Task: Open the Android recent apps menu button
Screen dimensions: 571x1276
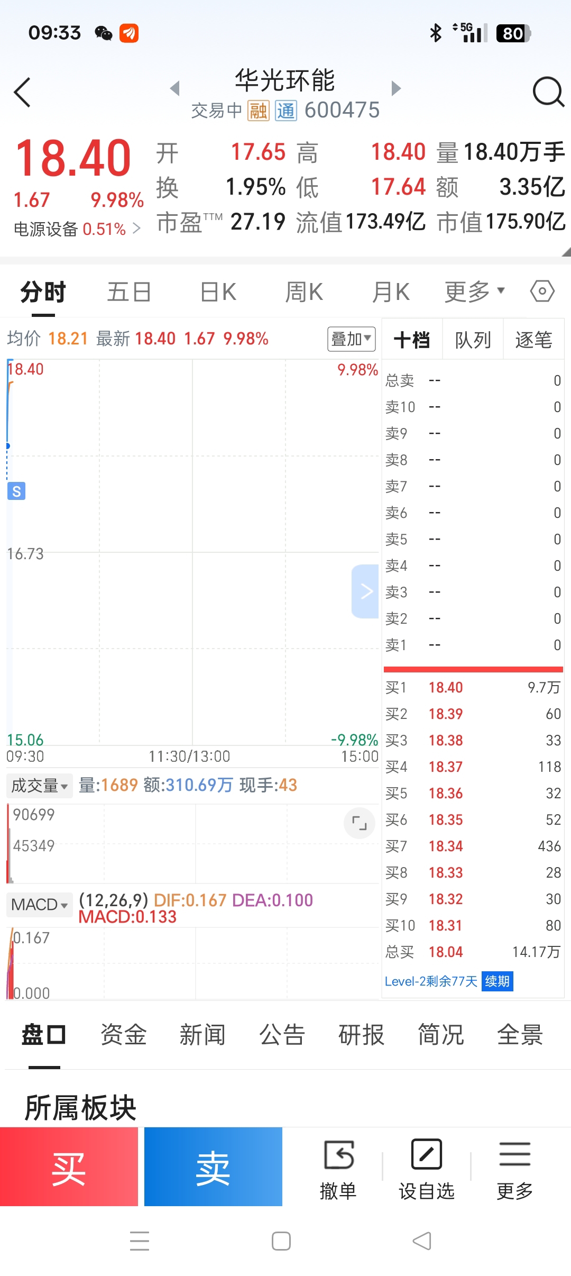Action: (x=140, y=1241)
